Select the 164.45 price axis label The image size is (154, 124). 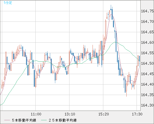(147, 74)
